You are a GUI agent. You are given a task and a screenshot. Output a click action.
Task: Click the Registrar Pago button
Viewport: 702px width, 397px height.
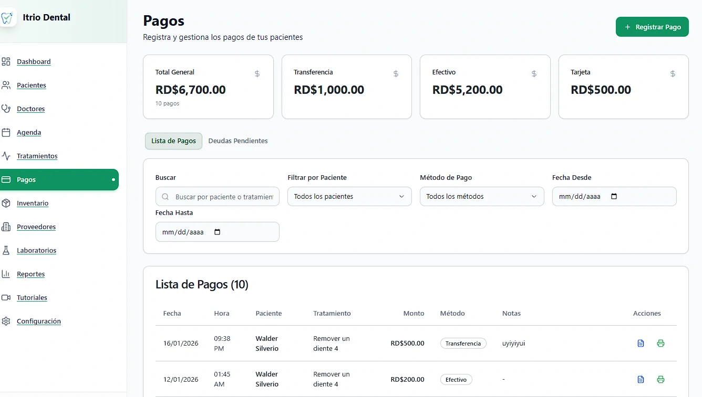pyautogui.click(x=652, y=26)
